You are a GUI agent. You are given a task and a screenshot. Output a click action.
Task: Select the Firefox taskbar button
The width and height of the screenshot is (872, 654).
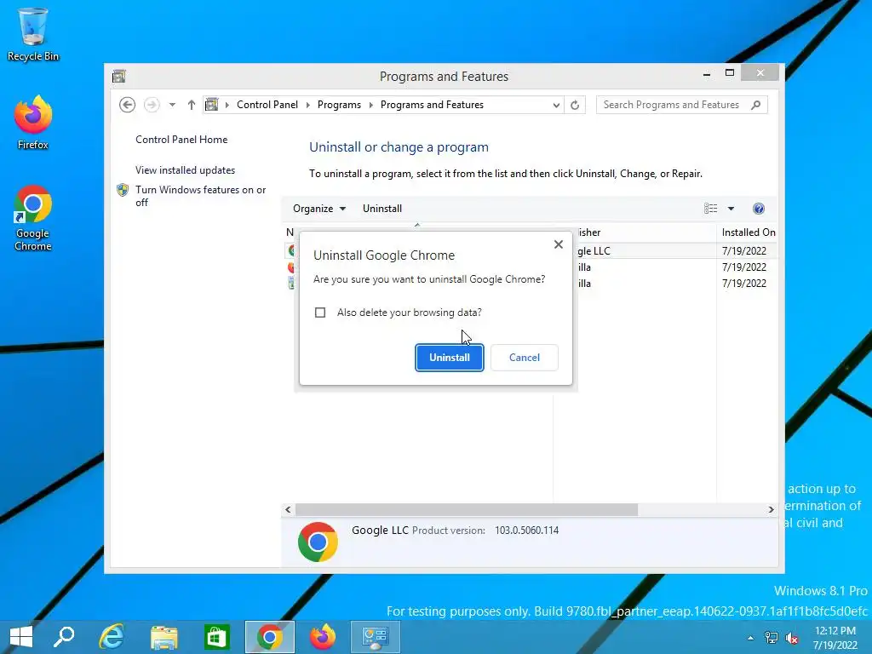(323, 637)
